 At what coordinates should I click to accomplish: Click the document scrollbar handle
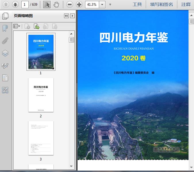(x=191, y=21)
